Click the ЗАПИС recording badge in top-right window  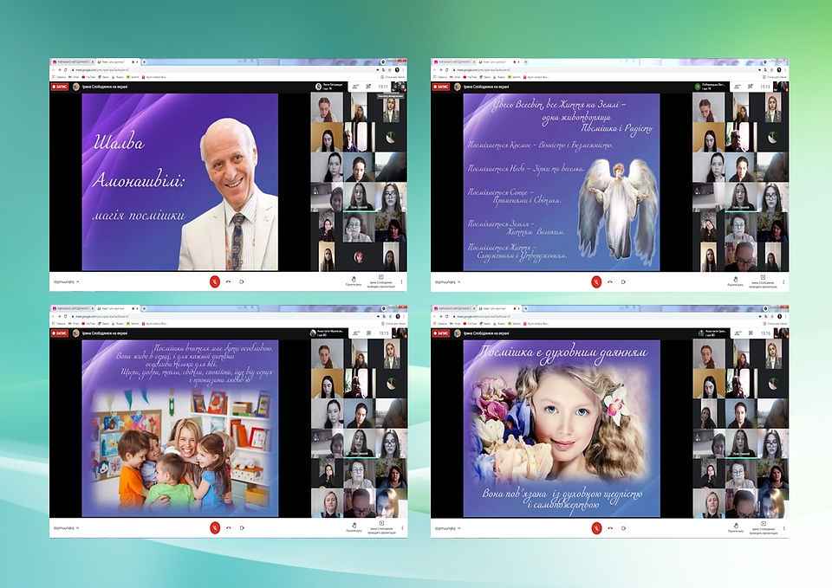click(441, 87)
